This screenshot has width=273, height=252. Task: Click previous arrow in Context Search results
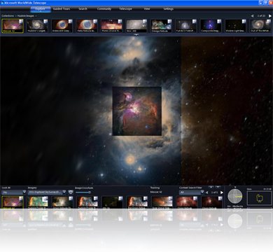coord(206,192)
